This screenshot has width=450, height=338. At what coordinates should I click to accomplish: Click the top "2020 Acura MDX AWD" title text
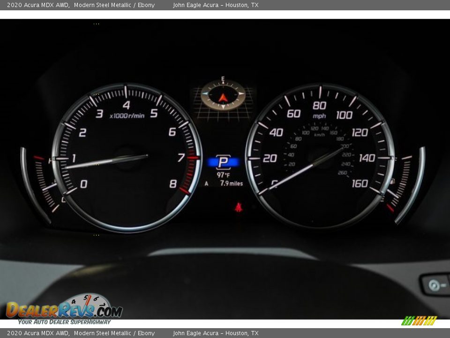click(x=38, y=5)
